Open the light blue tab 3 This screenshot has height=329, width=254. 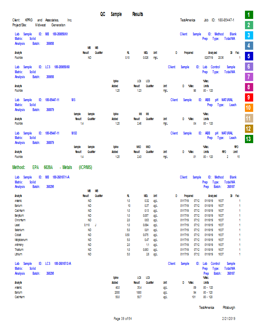coord(248,35)
